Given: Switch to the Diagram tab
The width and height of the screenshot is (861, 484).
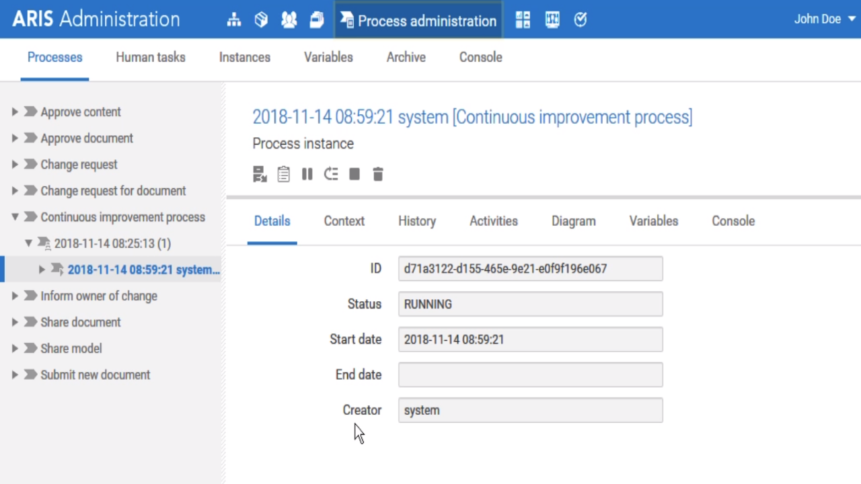Looking at the screenshot, I should pos(573,220).
